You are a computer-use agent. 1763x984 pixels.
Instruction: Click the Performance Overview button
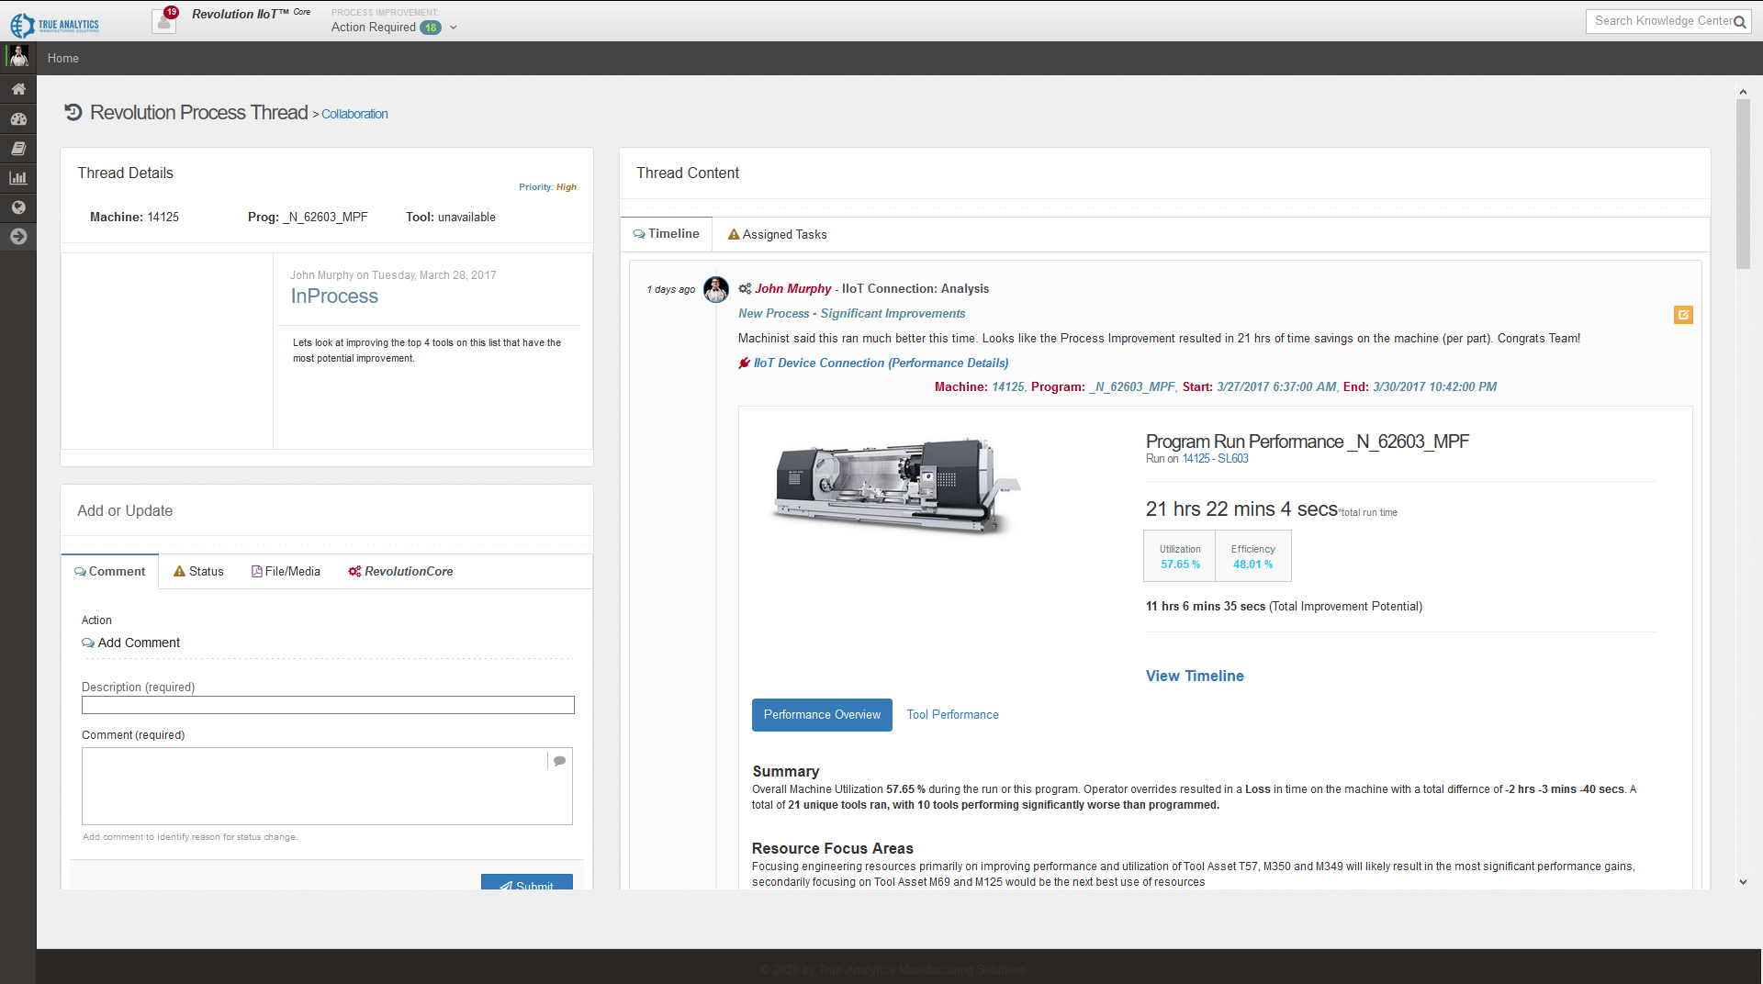click(x=821, y=715)
